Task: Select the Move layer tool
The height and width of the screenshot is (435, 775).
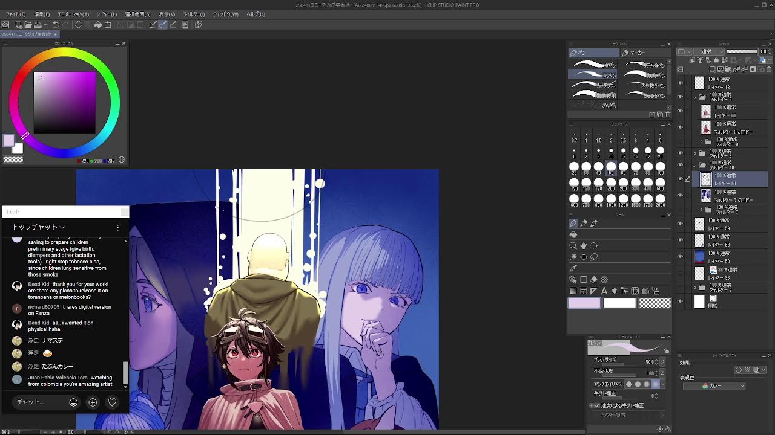Action: click(x=584, y=257)
